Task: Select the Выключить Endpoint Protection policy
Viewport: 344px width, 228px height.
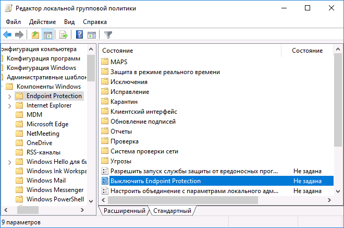Action: pyautogui.click(x=217, y=181)
